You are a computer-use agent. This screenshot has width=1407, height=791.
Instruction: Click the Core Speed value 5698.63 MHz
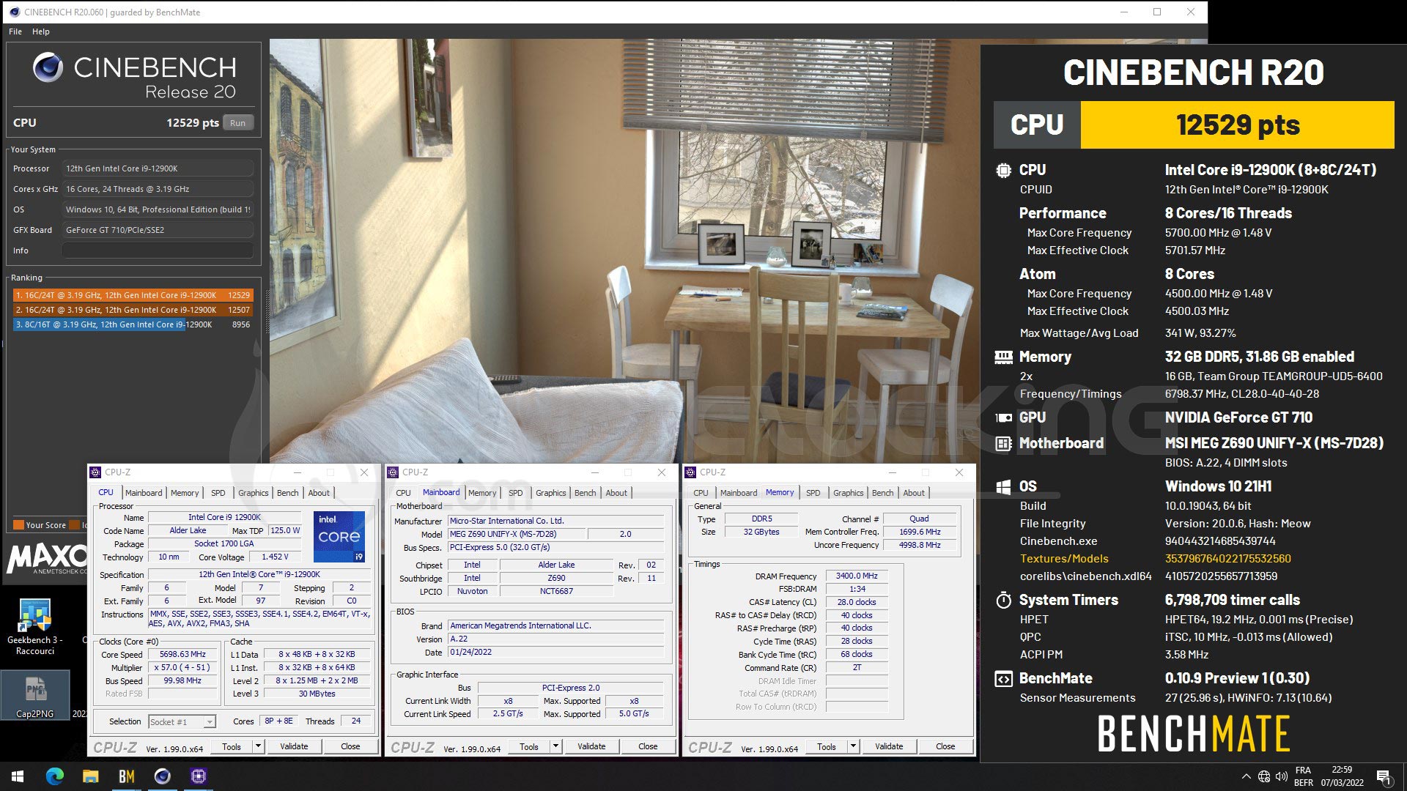pyautogui.click(x=182, y=655)
